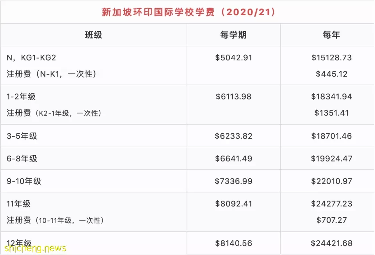Select the 班级 column header

click(93, 35)
